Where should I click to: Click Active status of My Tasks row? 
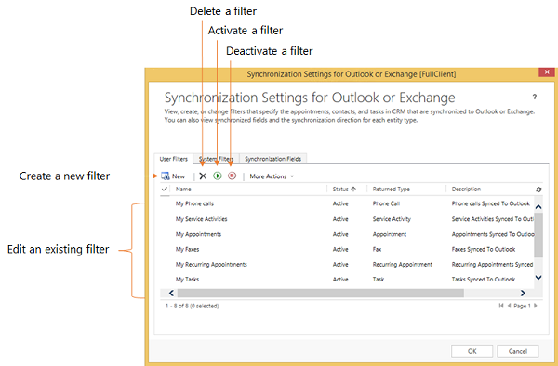[x=340, y=280]
